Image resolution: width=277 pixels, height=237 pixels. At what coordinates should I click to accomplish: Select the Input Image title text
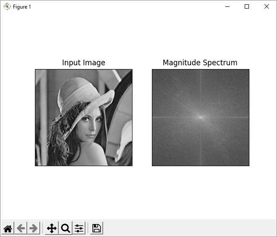pyautogui.click(x=84, y=63)
